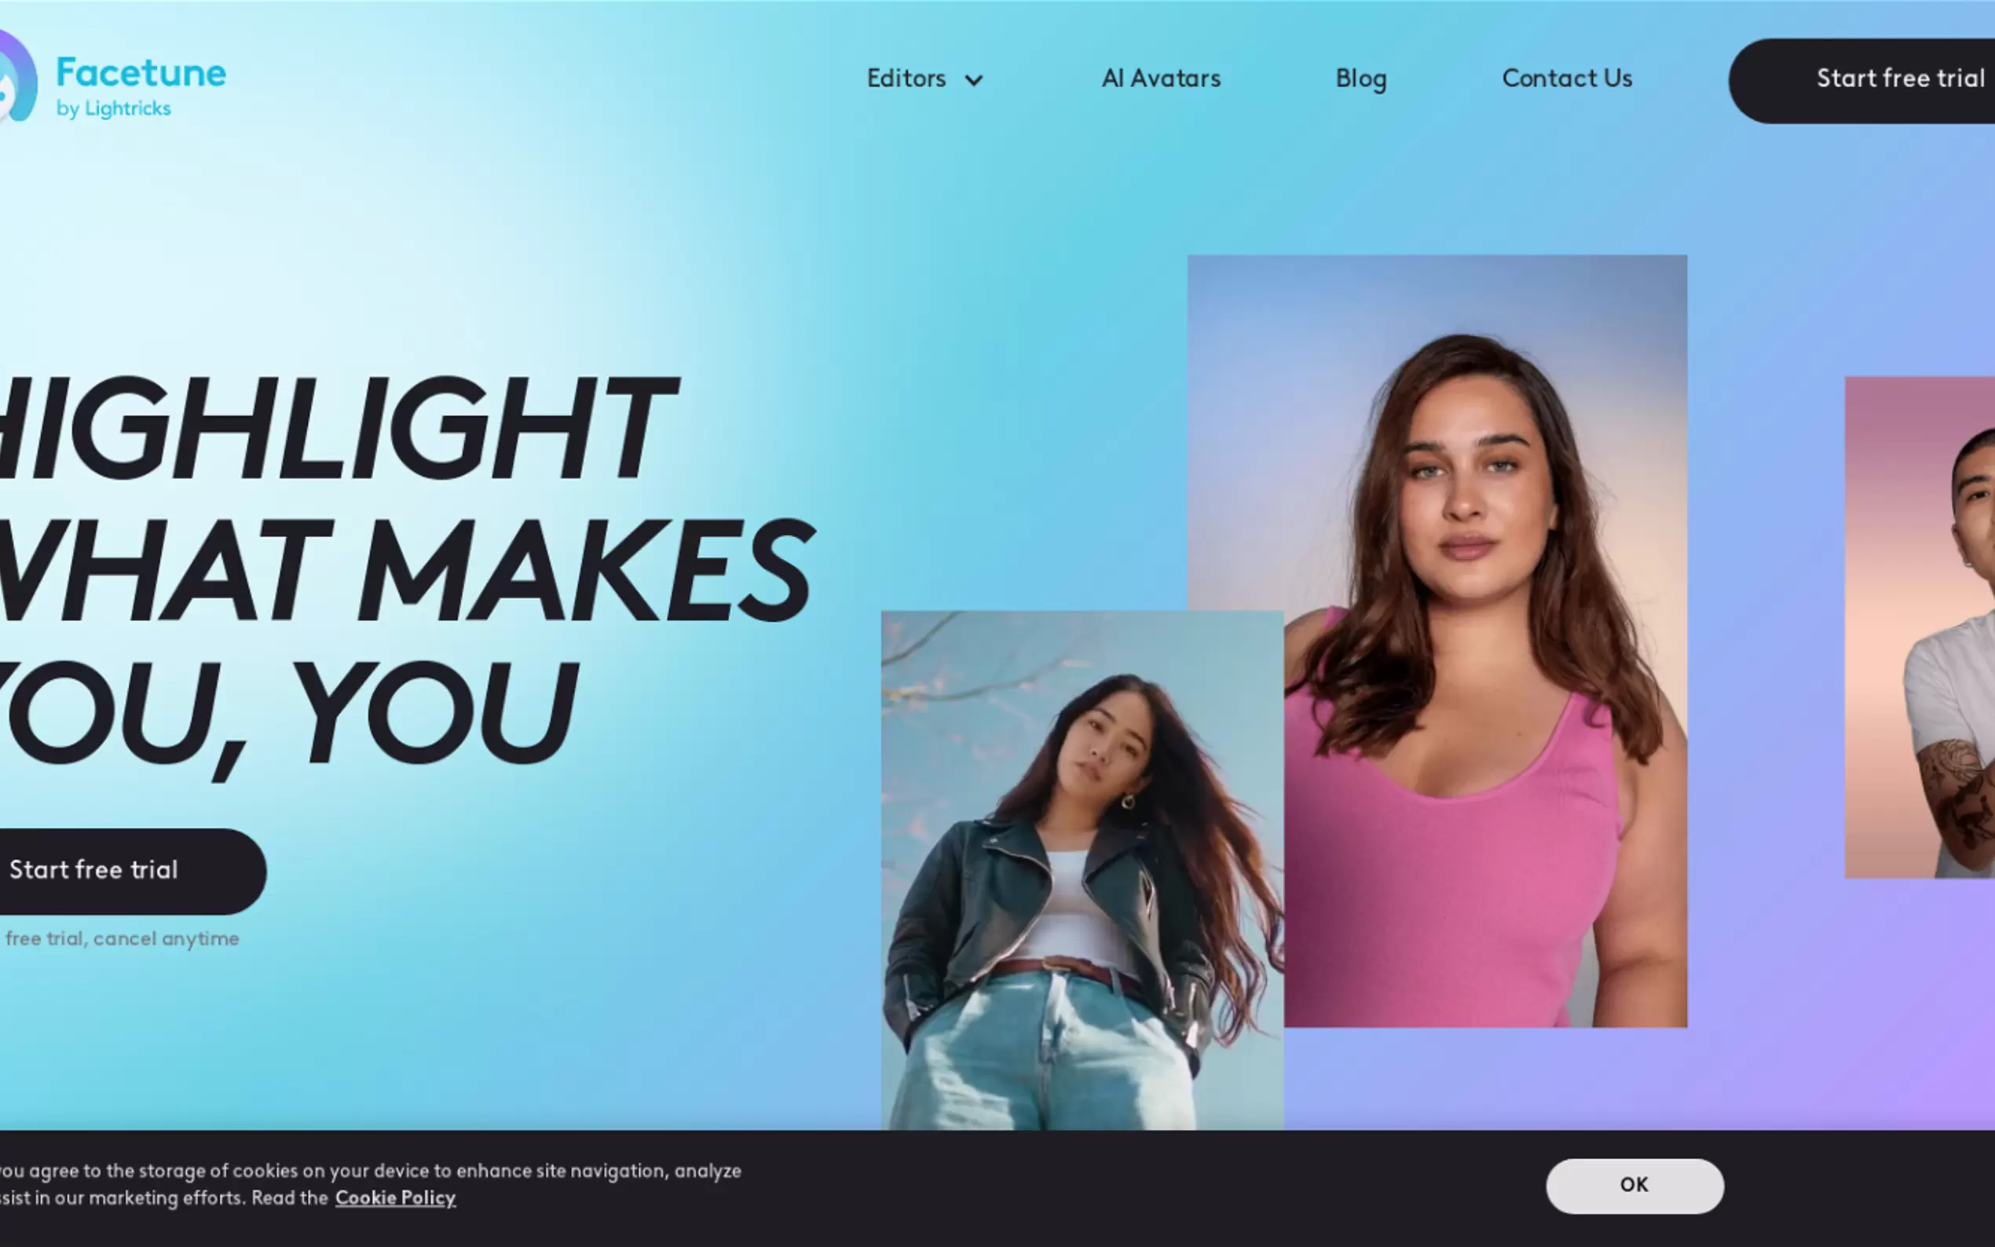Click Start free trial in header
1995x1247 pixels.
[x=1861, y=81]
